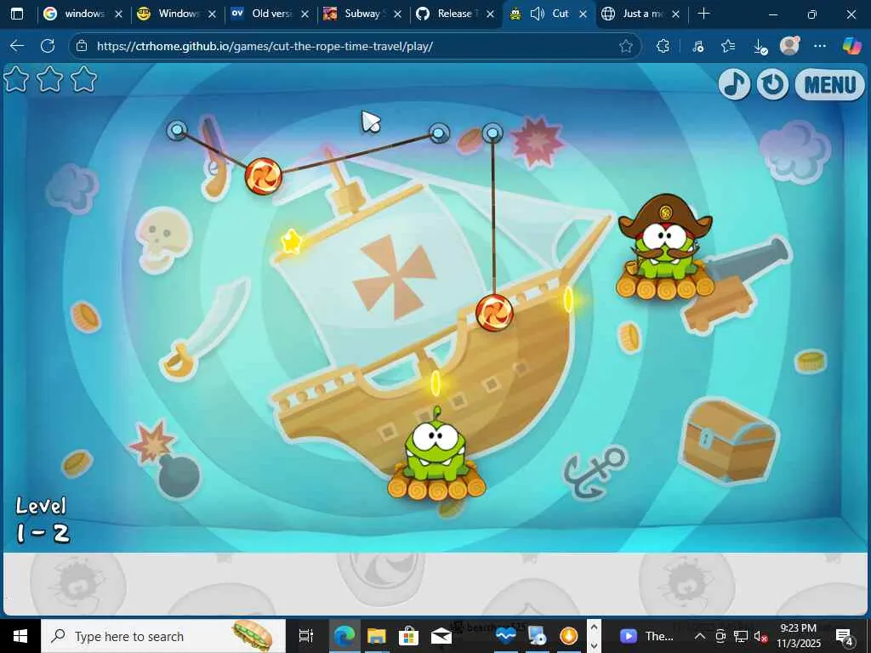The width and height of the screenshot is (871, 653).
Task: Close the Cut the Rope tab
Action: 583,14
